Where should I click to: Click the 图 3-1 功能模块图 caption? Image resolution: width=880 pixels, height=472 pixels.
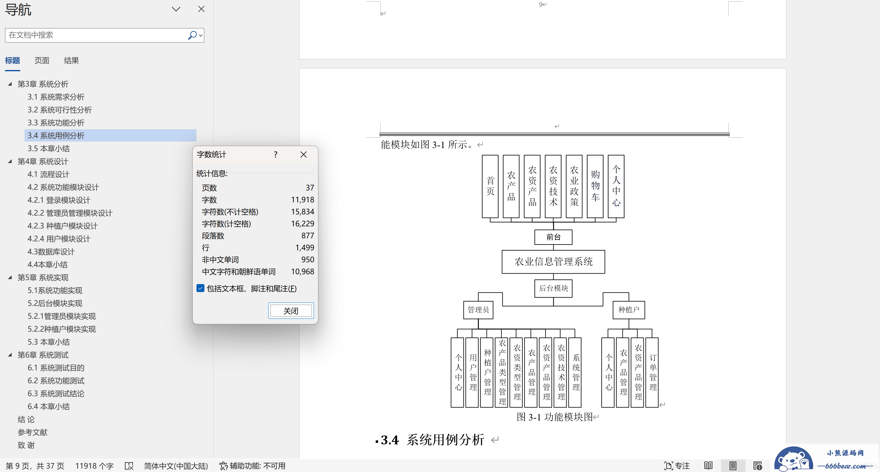(x=554, y=417)
